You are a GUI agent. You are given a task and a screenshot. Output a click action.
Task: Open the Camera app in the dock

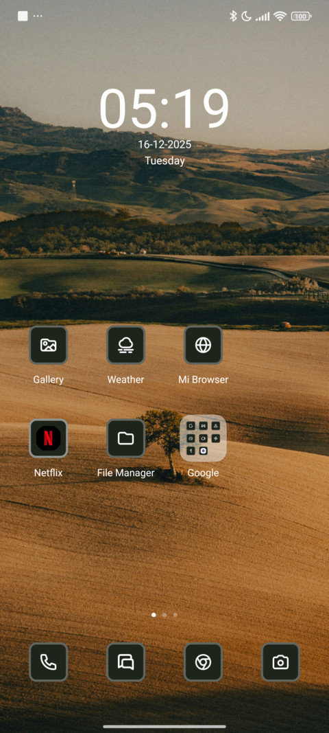pyautogui.click(x=280, y=662)
